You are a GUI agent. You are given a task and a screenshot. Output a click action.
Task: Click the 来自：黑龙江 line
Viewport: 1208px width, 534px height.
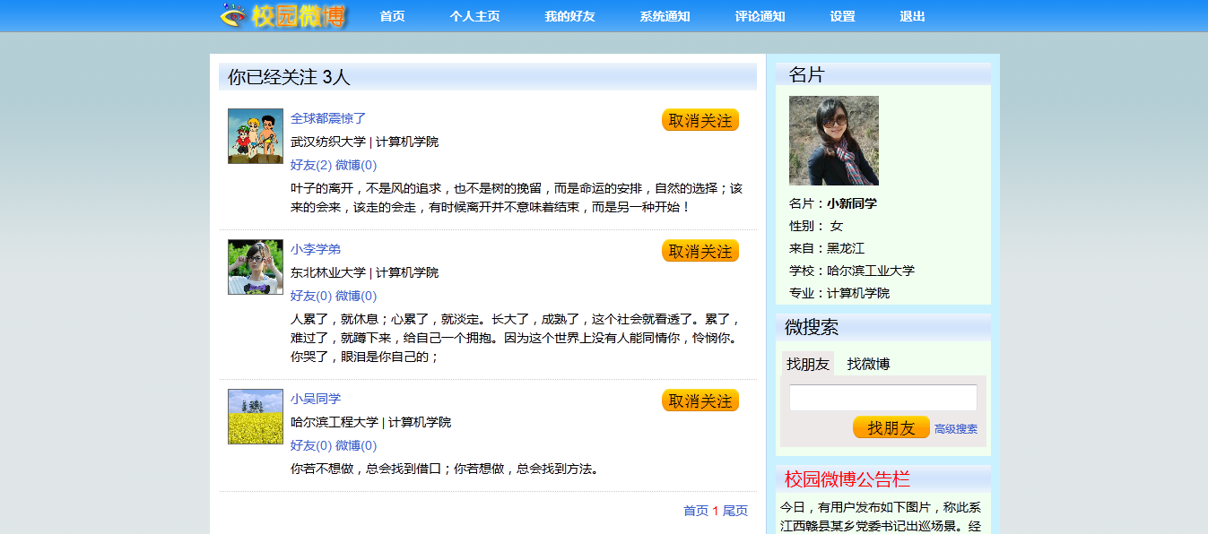[827, 248]
